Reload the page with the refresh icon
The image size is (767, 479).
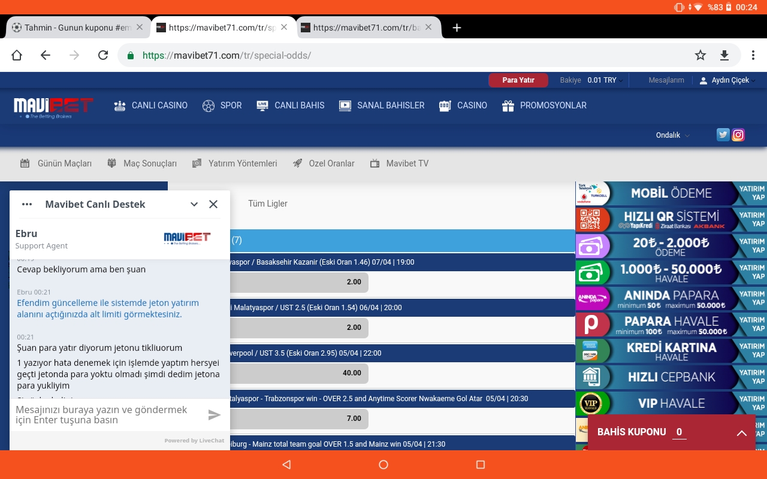click(x=103, y=55)
